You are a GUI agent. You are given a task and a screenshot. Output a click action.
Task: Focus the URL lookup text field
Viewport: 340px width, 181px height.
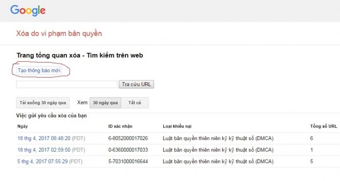click(x=67, y=84)
